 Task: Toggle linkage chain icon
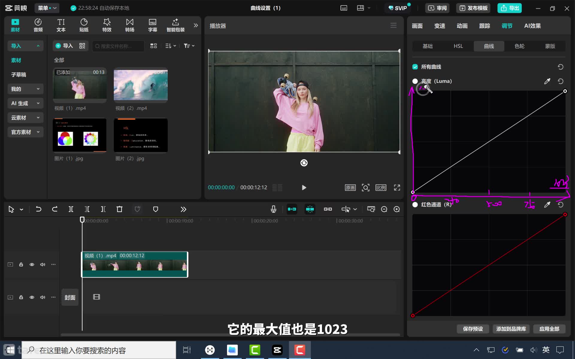tap(328, 209)
